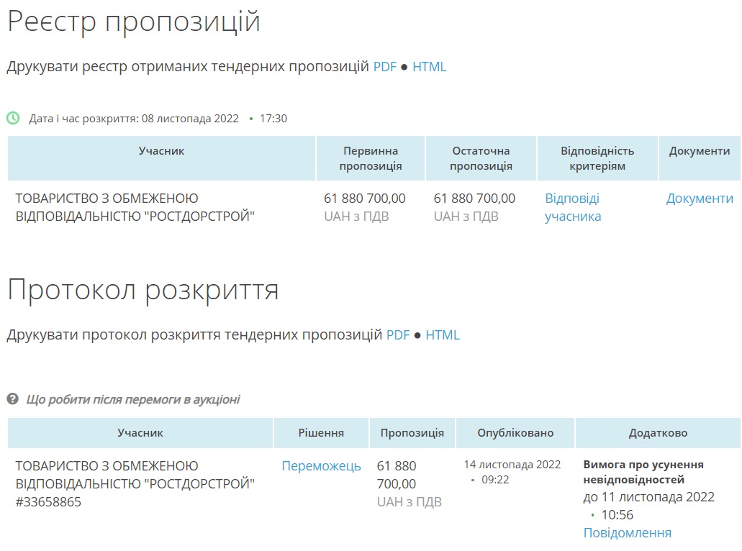
Task: Click deadline до 11 листопада 2022
Action: [648, 497]
